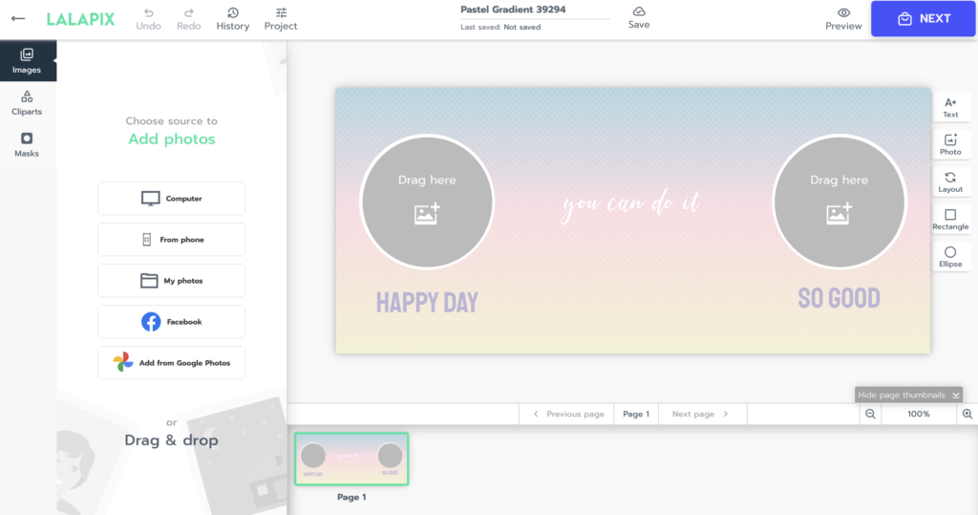
Task: Open the History panel
Action: [x=232, y=18]
